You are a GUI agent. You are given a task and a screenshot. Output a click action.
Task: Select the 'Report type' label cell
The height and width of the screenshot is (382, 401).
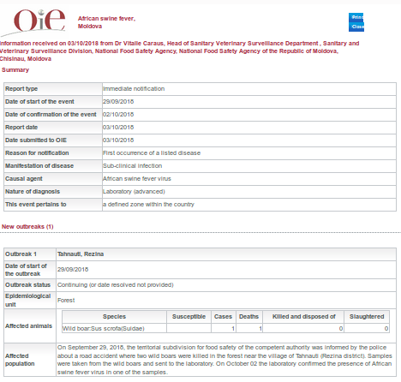[53, 89]
